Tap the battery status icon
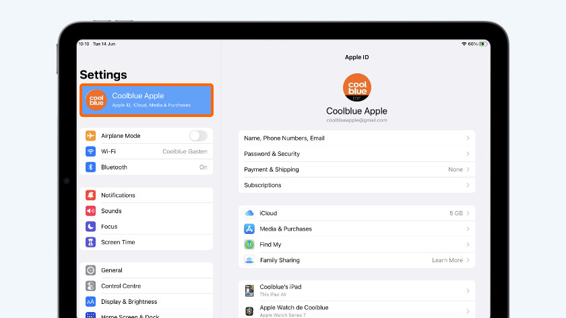 [x=483, y=44]
